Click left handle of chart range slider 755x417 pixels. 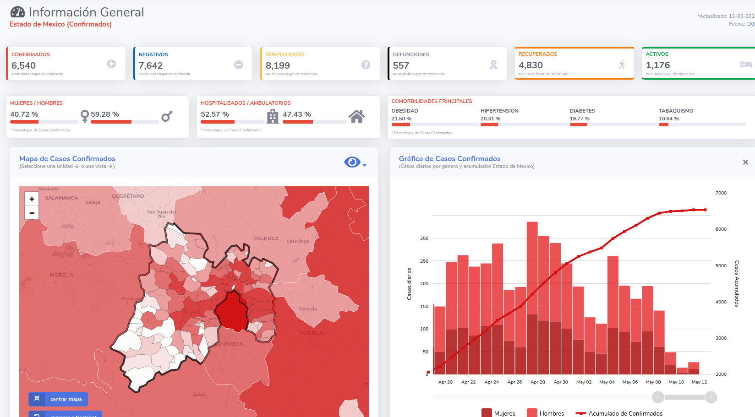click(658, 397)
